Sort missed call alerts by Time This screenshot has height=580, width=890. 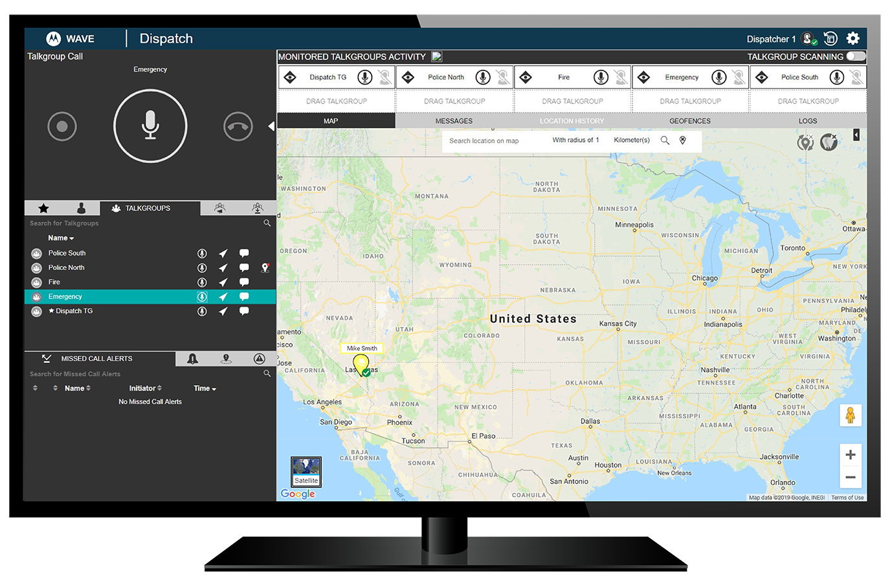pyautogui.click(x=205, y=388)
